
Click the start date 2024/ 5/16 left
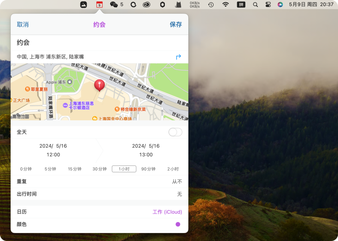tap(53, 146)
